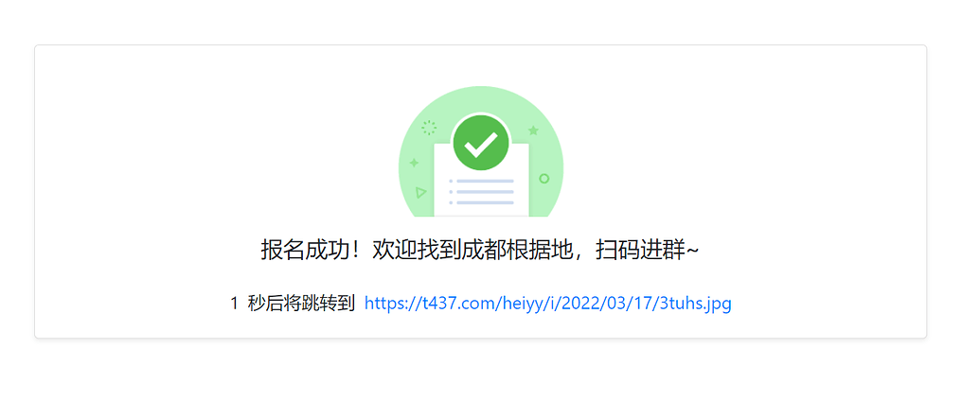Screen dimensions: 980x418
Task: Click the dotted circle decoration left of the checkmark
Action: tap(429, 128)
